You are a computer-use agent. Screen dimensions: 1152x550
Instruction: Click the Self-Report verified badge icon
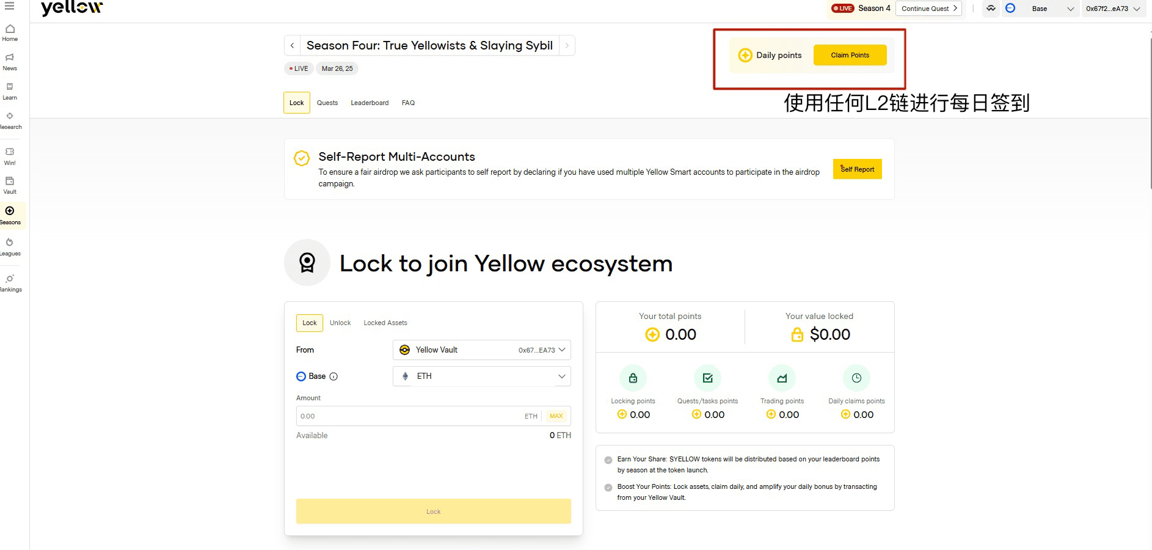pyautogui.click(x=302, y=158)
